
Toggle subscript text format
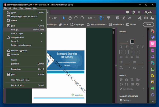coord(143,47)
